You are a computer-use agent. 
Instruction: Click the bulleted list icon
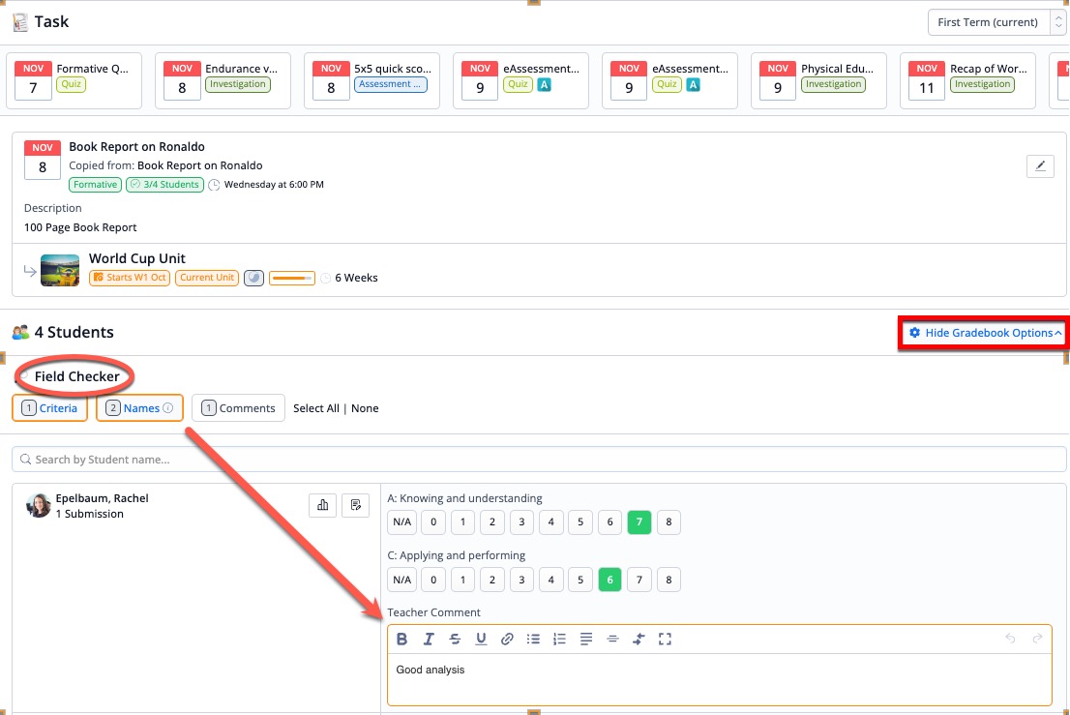click(x=533, y=639)
